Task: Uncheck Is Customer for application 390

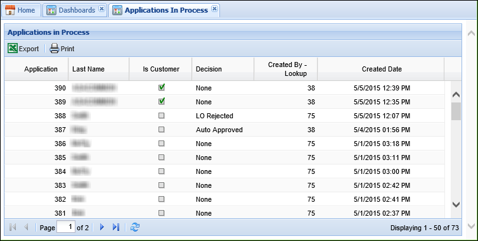Action: (x=162, y=87)
